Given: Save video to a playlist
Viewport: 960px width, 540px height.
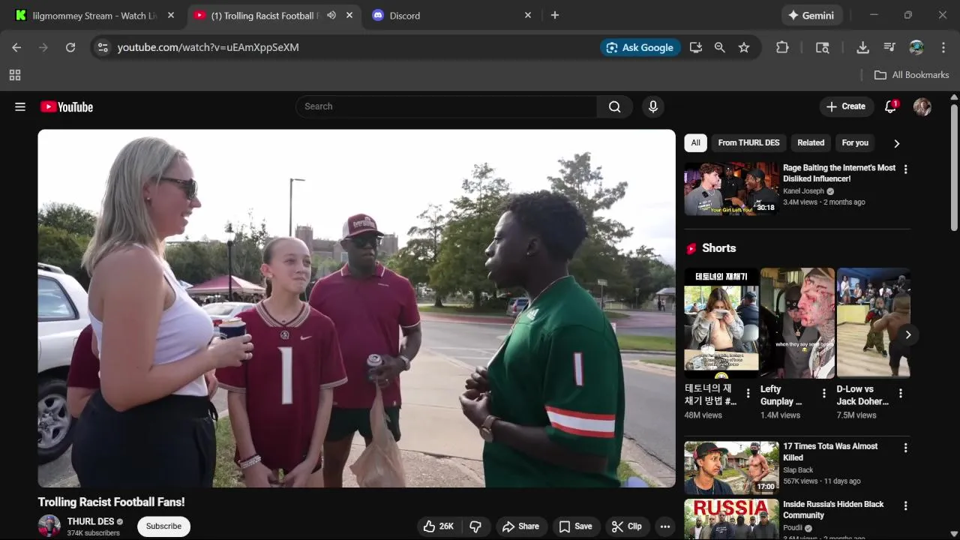Looking at the screenshot, I should tap(575, 526).
